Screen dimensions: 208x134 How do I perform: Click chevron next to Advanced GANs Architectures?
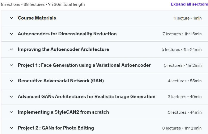point(11,97)
